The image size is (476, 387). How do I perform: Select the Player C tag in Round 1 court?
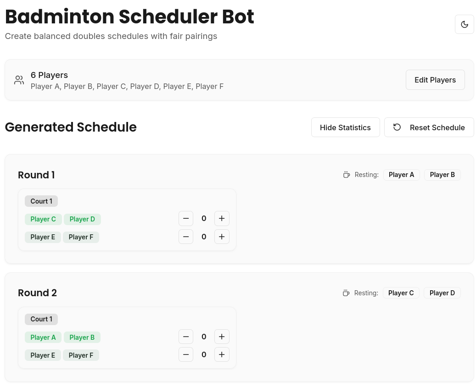pos(43,219)
